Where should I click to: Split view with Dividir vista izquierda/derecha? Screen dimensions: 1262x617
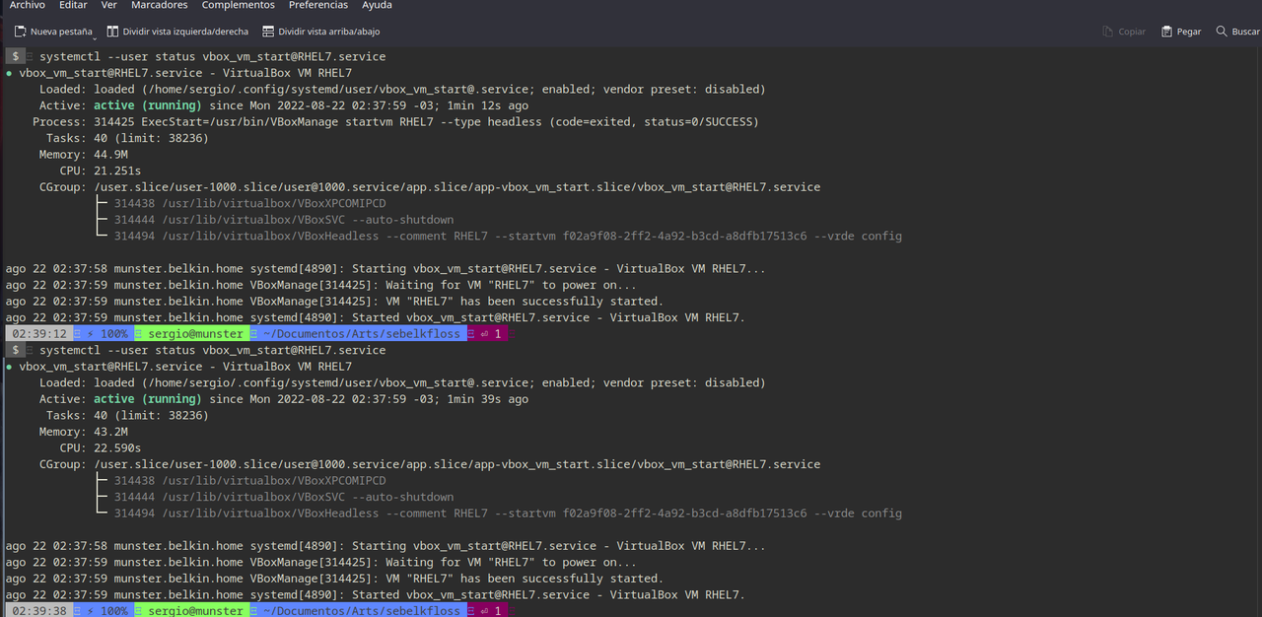pos(177,32)
